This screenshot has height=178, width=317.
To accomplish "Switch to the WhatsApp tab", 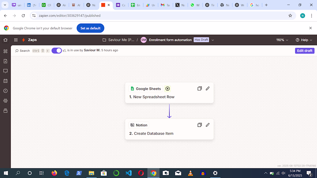I will point(195,5).
